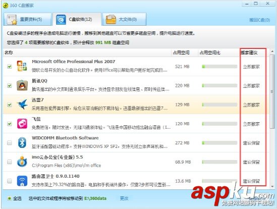Check the imo云办公室 checkbox
Viewport: 277px width, 209px height.
[10, 162]
